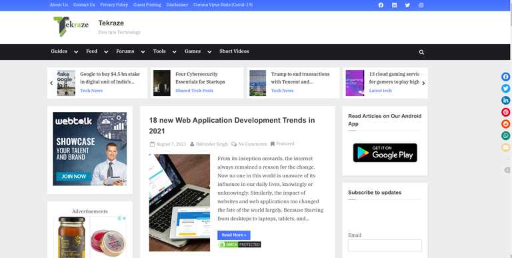
Task: Click the Latest tech category link
Action: 381,91
